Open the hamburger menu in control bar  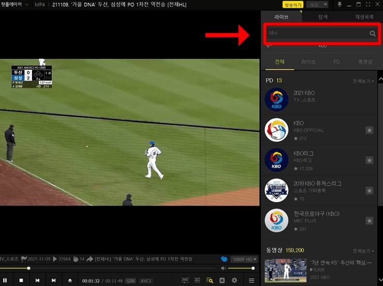point(252,281)
